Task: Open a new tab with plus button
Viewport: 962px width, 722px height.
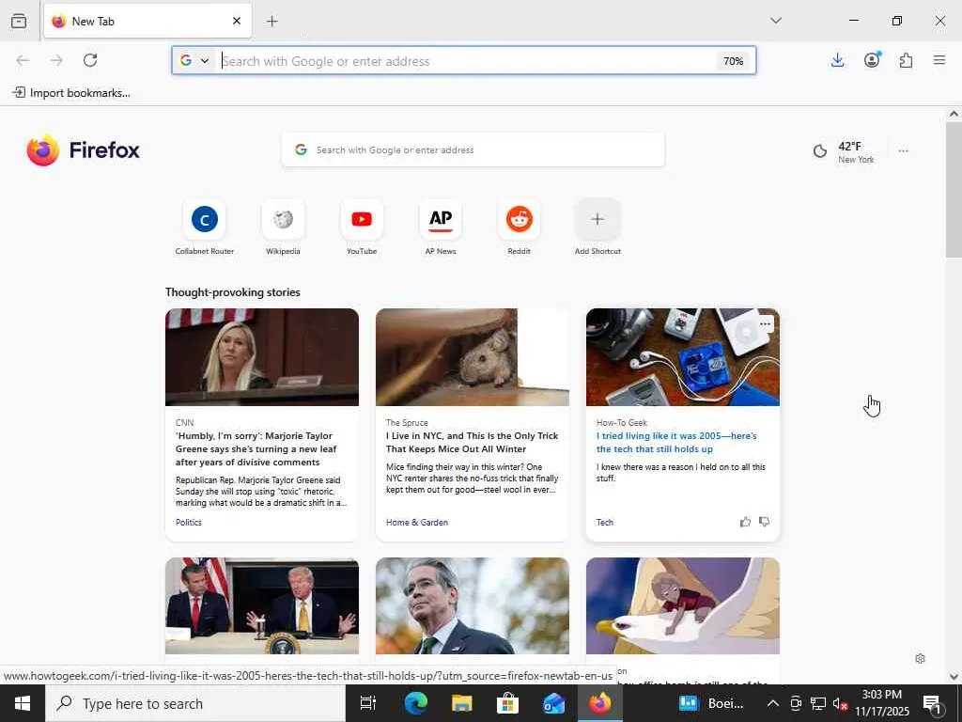Action: [272, 21]
